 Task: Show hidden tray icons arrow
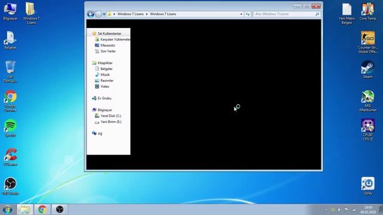[x=326, y=210]
